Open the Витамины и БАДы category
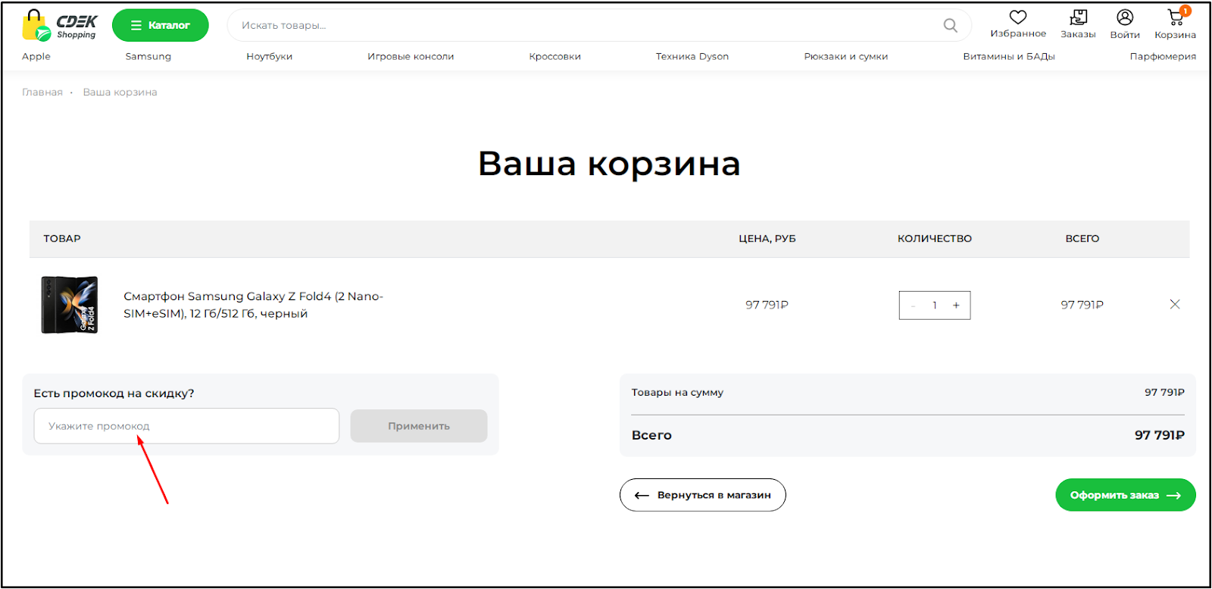Screen dimensions: 1212x589 [x=1009, y=56]
